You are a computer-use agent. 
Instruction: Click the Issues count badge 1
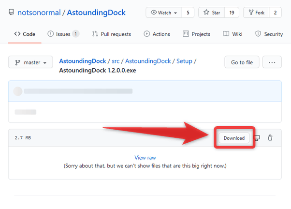coord(76,34)
